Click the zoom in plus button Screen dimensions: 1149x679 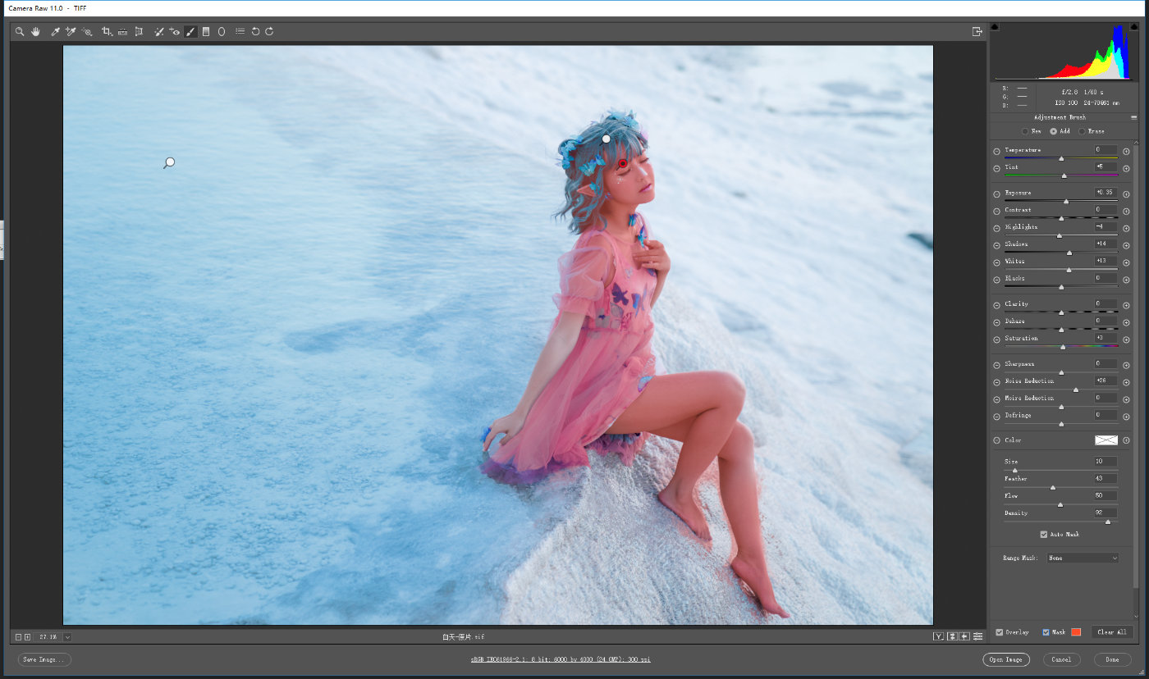point(27,637)
